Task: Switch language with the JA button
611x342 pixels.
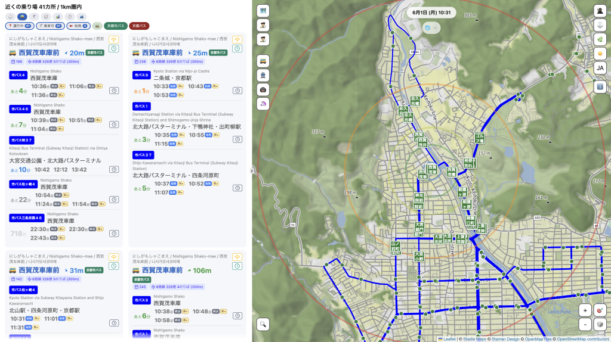Action: [600, 68]
